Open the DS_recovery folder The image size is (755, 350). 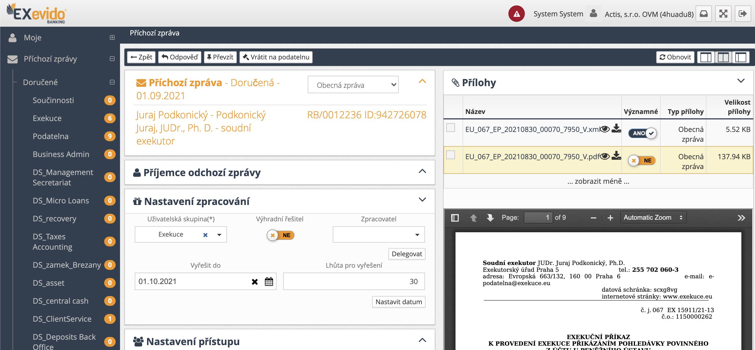click(55, 219)
